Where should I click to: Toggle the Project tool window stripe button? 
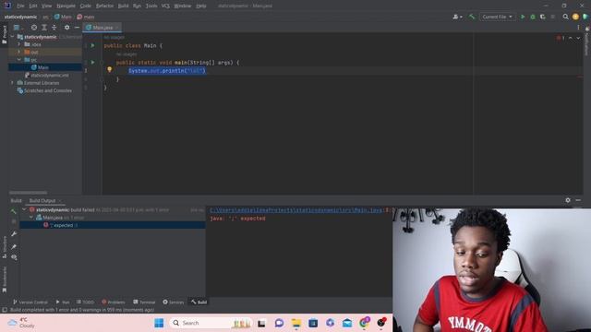tap(4, 35)
